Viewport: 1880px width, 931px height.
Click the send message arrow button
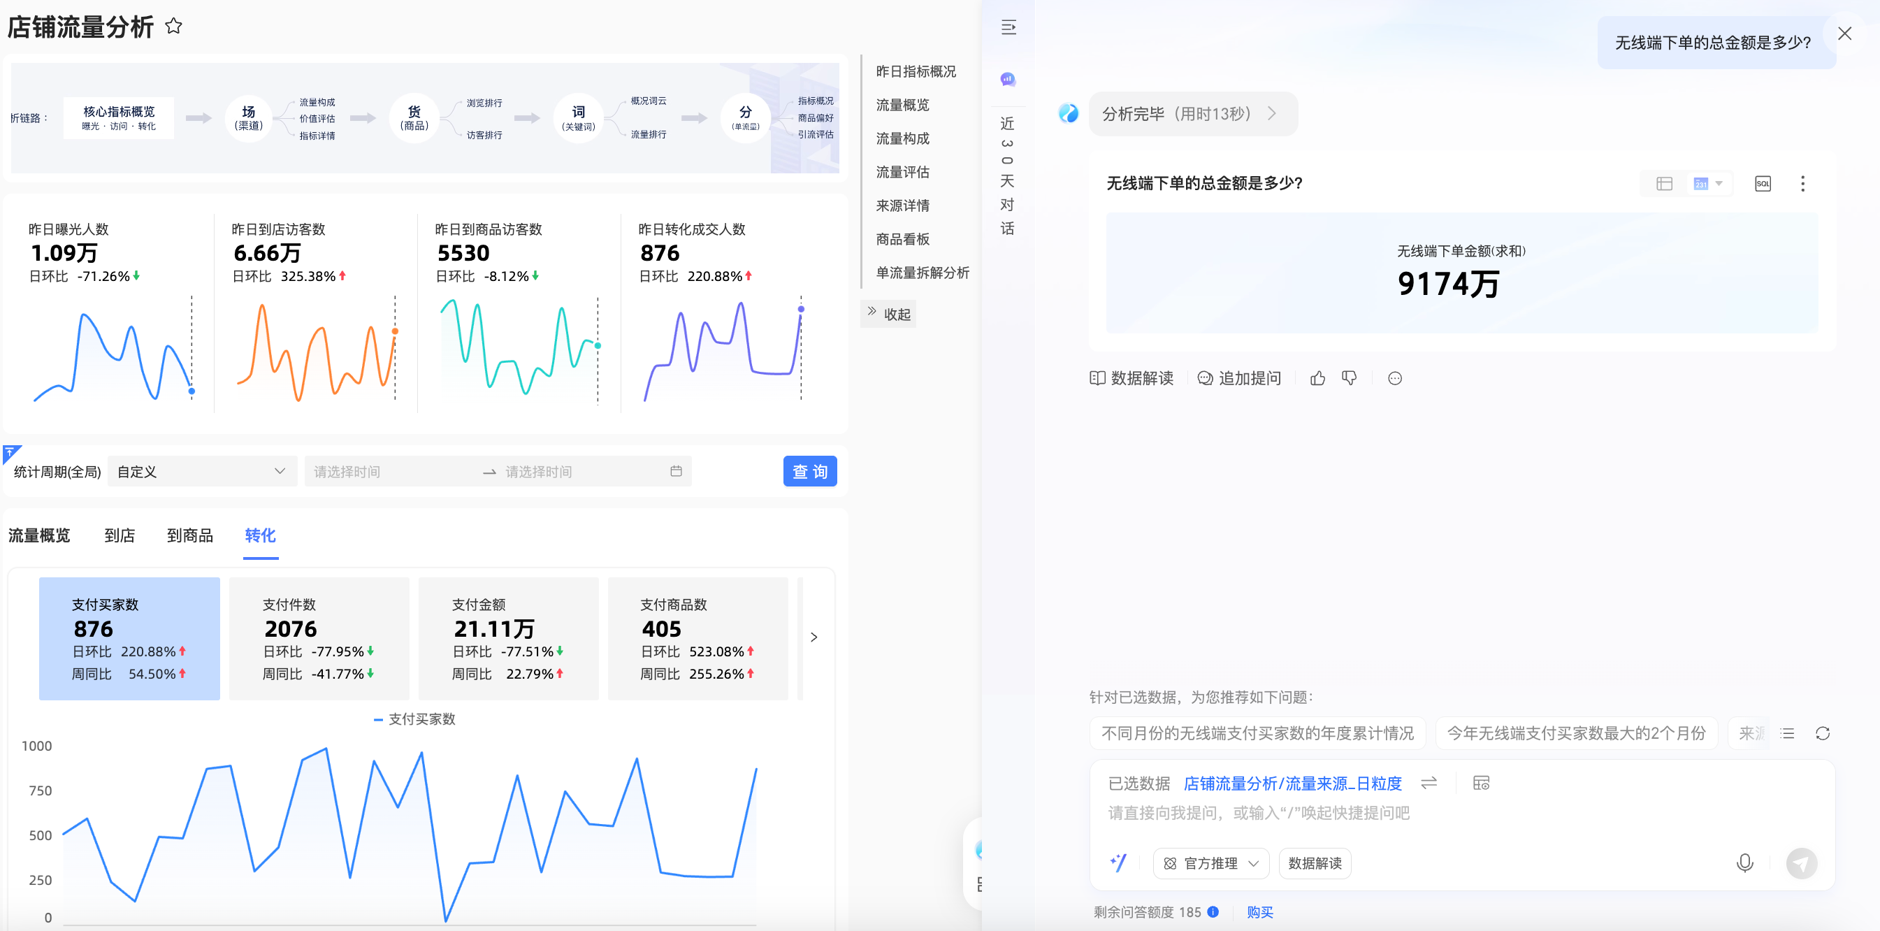(1800, 863)
